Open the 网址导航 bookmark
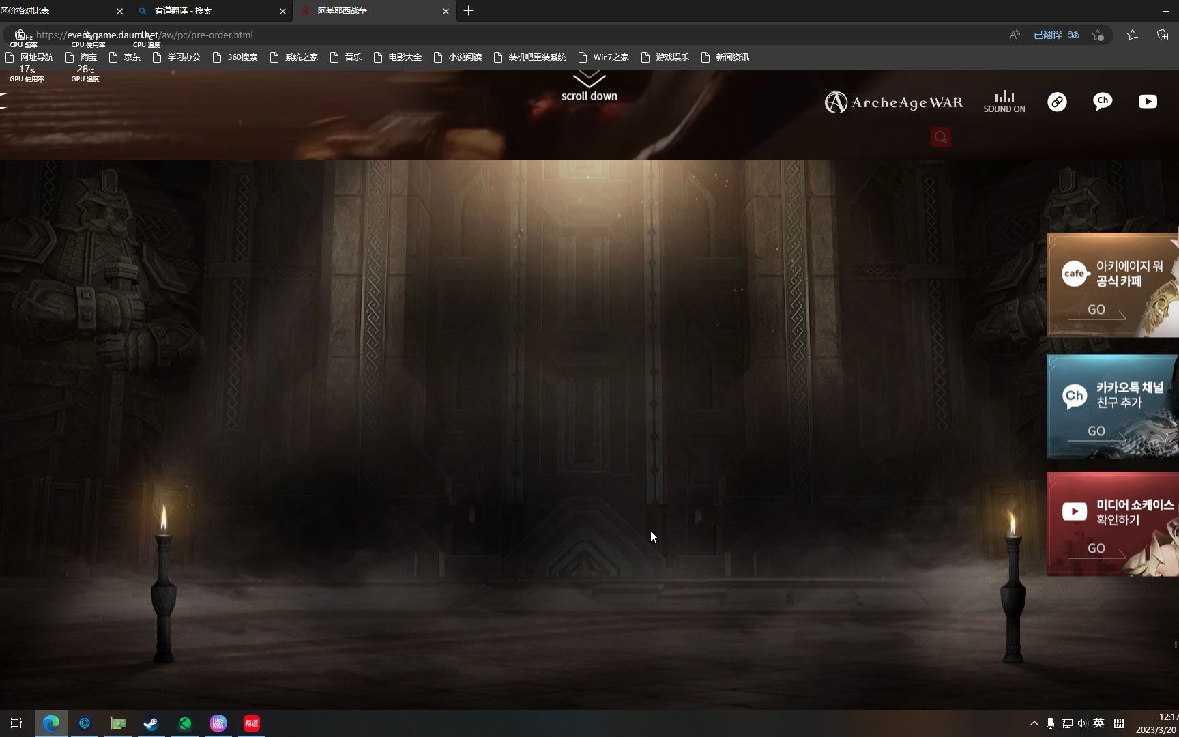The image size is (1179, 737). coord(29,57)
